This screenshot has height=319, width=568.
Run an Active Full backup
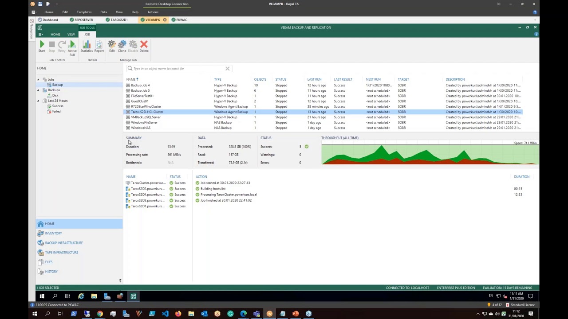pyautogui.click(x=72, y=48)
